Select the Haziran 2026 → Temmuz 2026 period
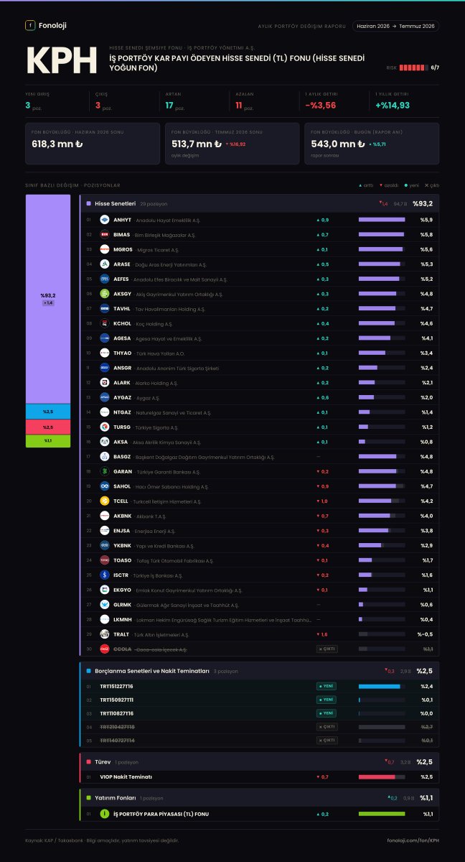 click(x=396, y=26)
